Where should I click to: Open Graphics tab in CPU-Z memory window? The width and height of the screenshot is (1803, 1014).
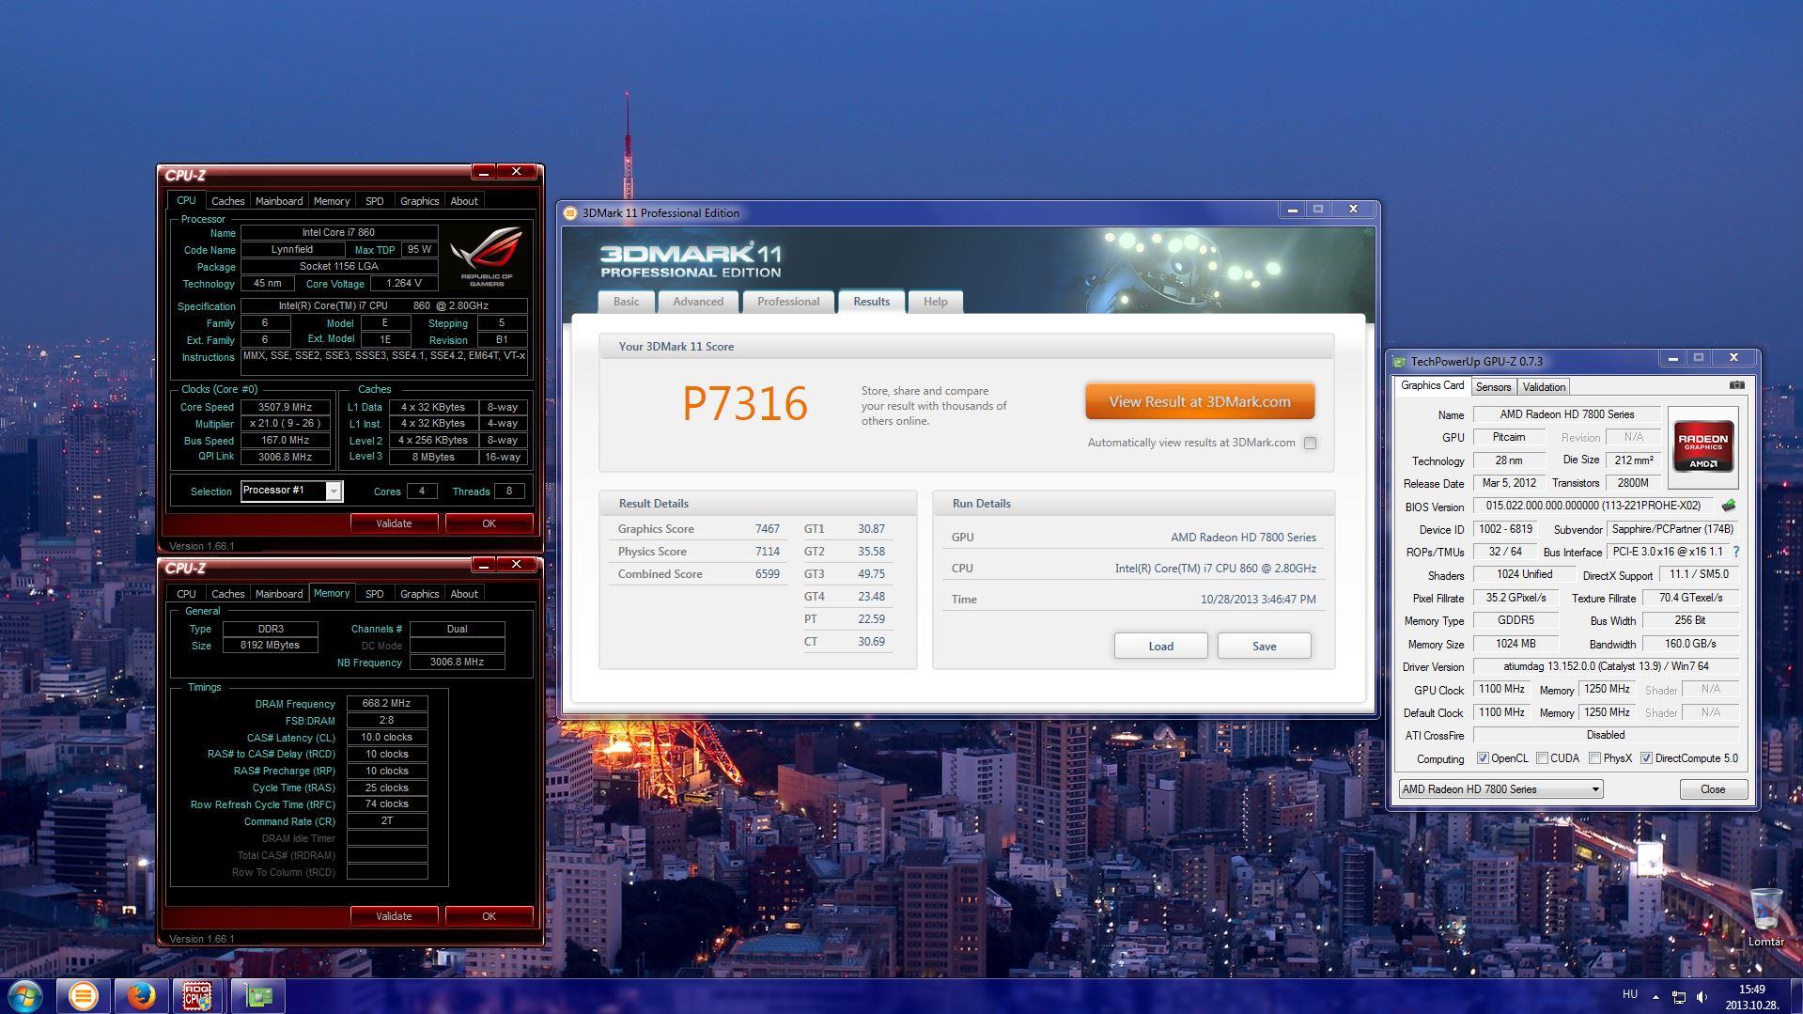[x=419, y=594]
